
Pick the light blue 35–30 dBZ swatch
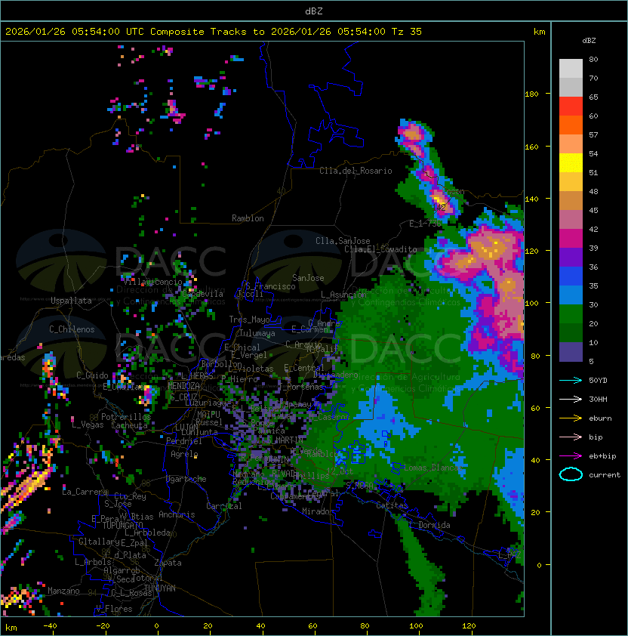click(571, 295)
